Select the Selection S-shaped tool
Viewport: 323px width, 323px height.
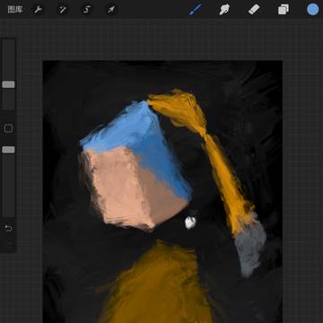coord(86,10)
